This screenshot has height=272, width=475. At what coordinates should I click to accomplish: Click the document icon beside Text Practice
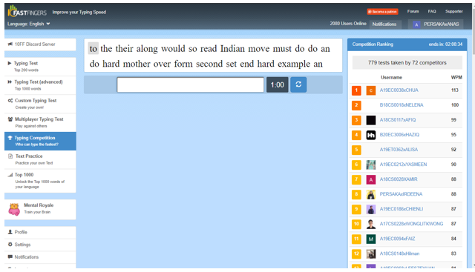(x=10, y=156)
